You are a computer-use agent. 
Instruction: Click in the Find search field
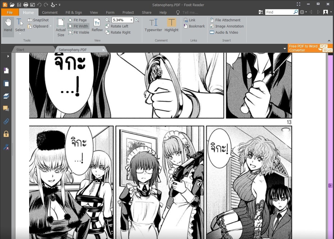coord(279,12)
